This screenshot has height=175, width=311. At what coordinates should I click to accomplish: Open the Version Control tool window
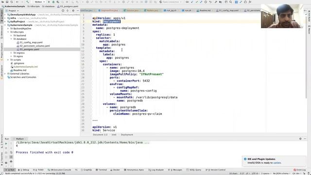216,170
